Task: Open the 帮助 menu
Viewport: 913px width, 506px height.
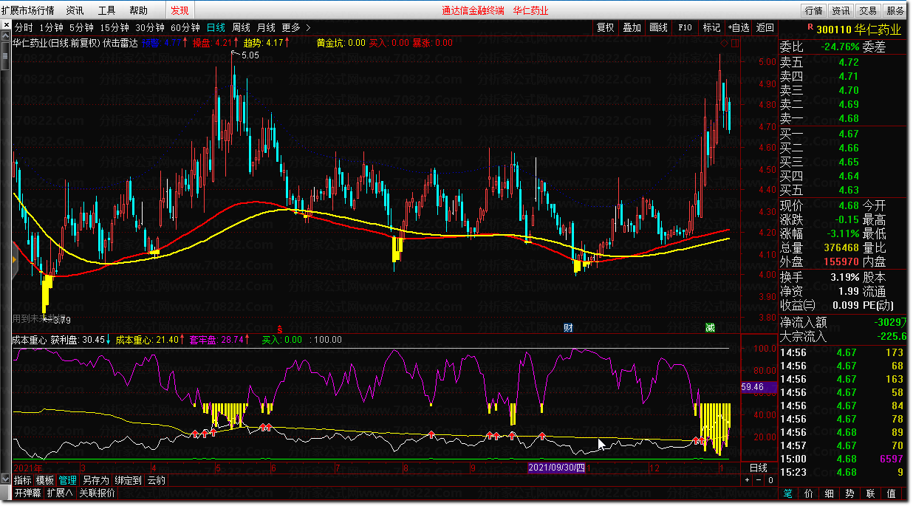Action: (138, 10)
